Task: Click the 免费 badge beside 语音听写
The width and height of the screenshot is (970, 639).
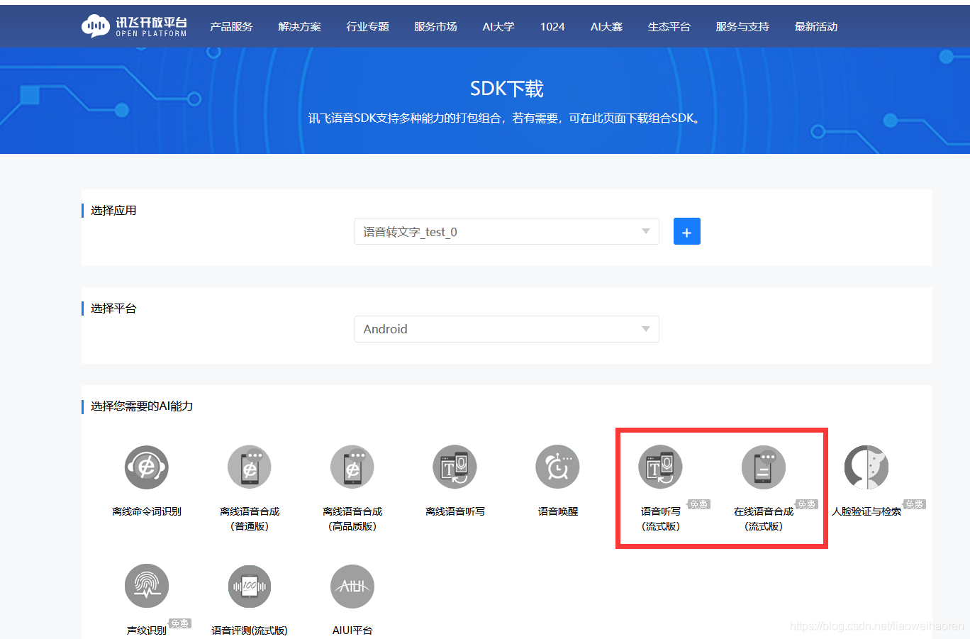Action: point(698,504)
